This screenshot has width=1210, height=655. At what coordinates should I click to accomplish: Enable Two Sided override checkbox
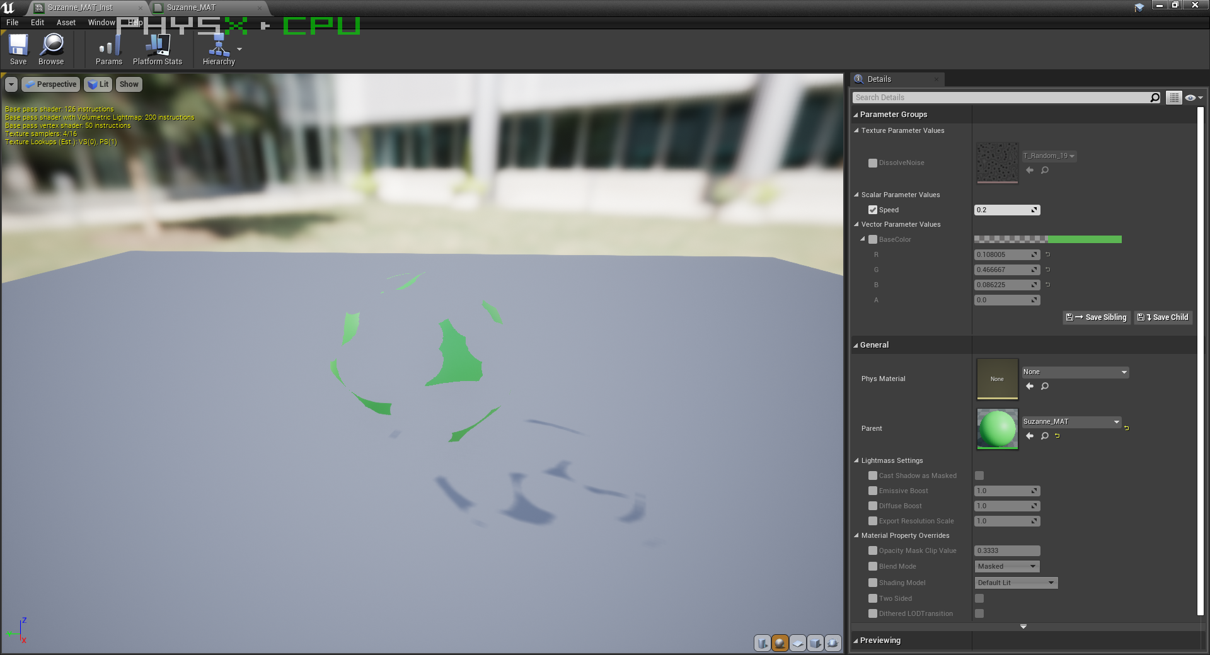click(873, 598)
